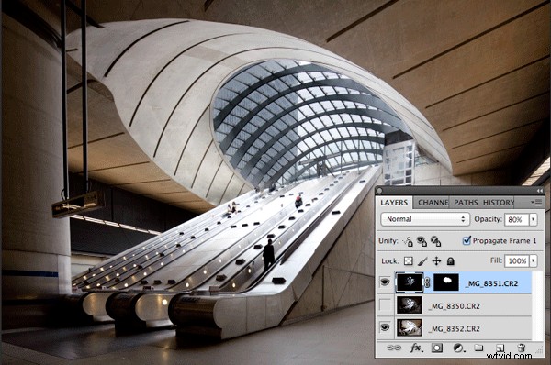551x365 pixels.
Task: Unify layer visibility icon
Action: click(422, 241)
